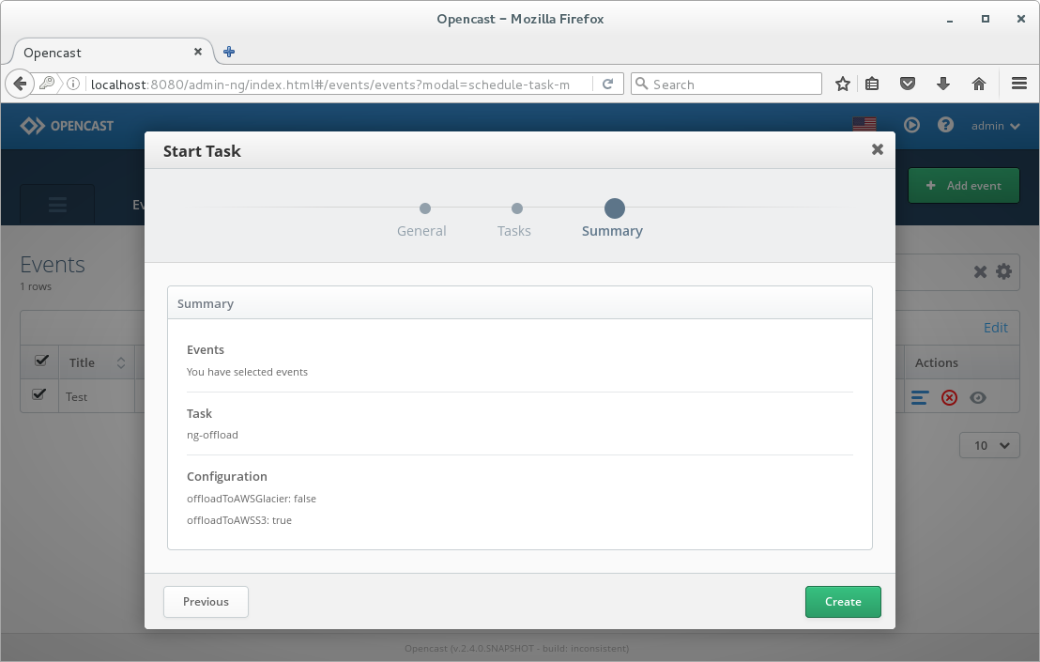Click Add event button
Screen dimensions: 1040x662
[963, 186]
